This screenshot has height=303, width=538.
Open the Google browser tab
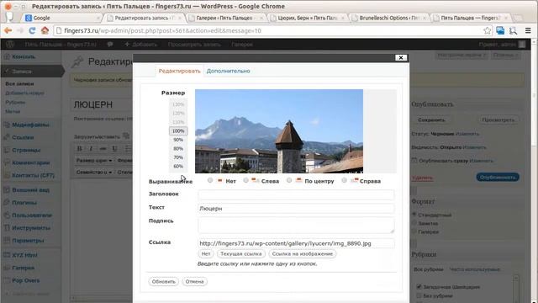coord(62,18)
